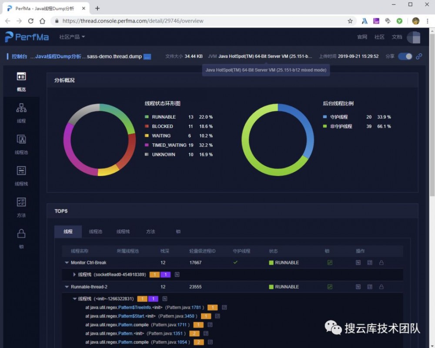The width and height of the screenshot is (435, 348).
Task: Click the PerfMa logo
Action: click(x=26, y=37)
